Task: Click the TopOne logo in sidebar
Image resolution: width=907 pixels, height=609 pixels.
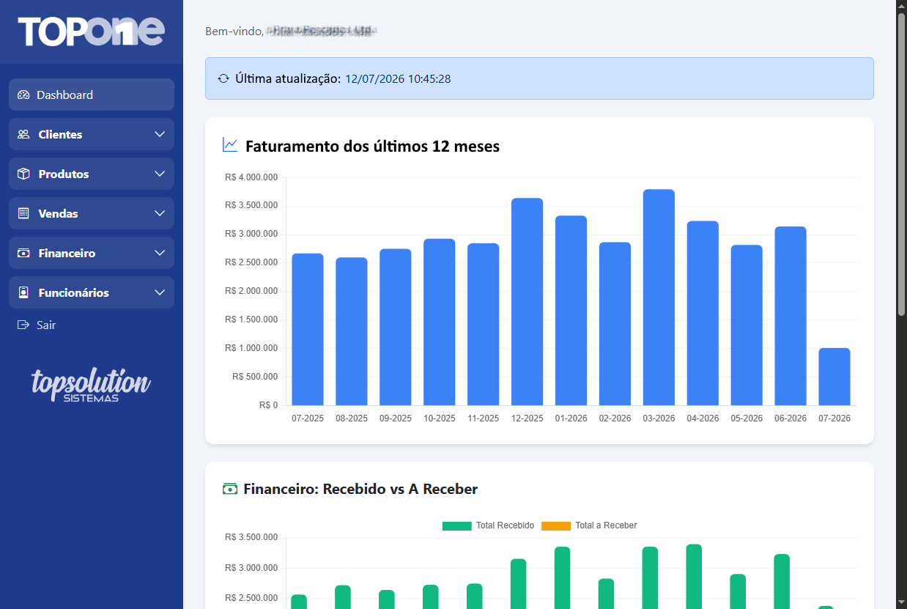Action: click(x=92, y=32)
